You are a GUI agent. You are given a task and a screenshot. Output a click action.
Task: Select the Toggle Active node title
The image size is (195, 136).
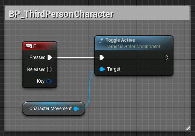click(120, 40)
